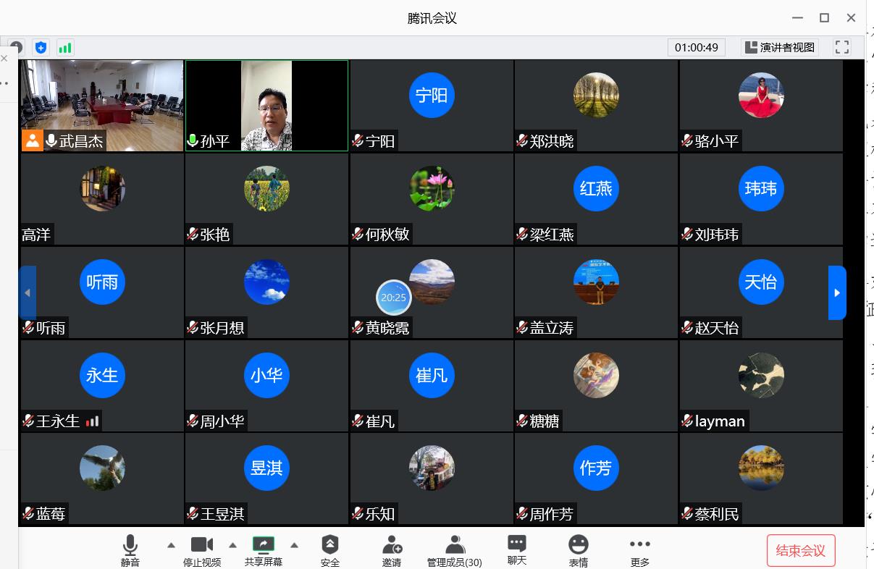Open Manage Members (管理成员) panel
Image resolution: width=874 pixels, height=569 pixels.
pos(454,549)
